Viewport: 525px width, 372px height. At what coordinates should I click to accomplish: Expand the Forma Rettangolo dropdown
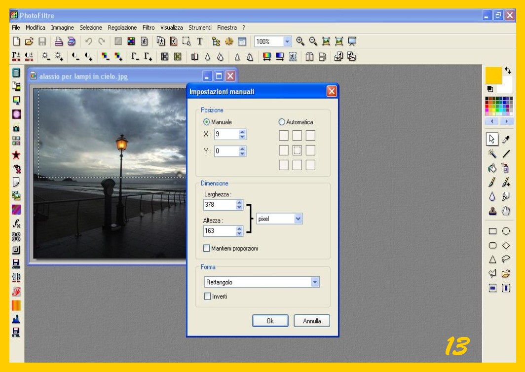pos(315,282)
